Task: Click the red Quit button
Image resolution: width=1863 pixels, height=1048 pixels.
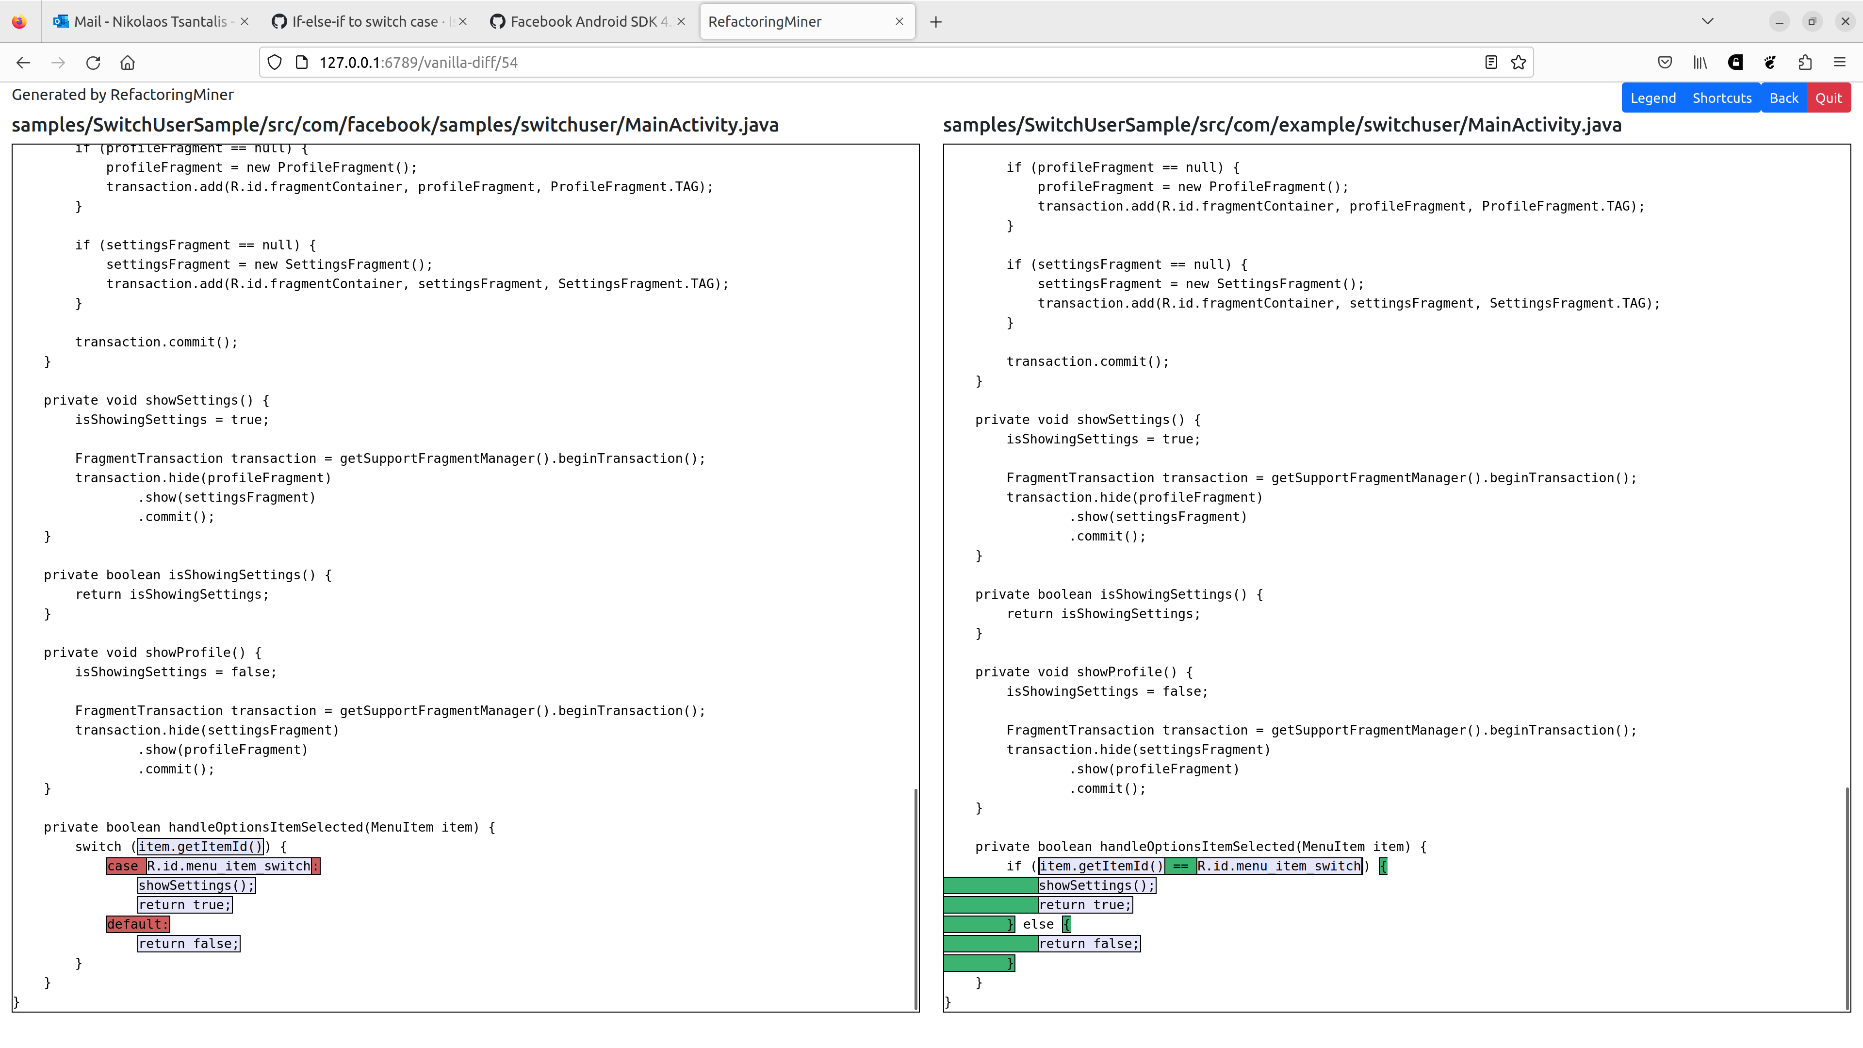Action: (1829, 97)
